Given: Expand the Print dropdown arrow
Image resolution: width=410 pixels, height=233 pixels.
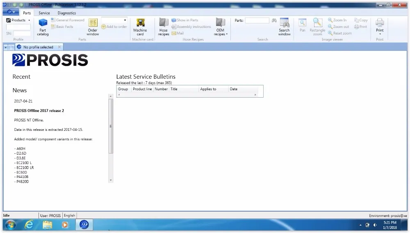Looking at the screenshot, I should coord(380,34).
